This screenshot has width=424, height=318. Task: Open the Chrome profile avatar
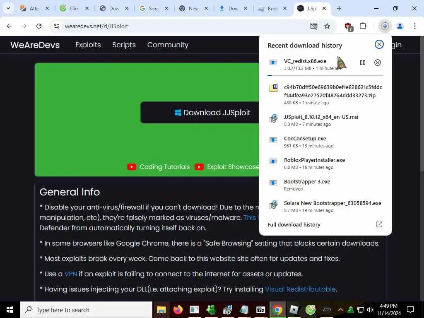400,26
